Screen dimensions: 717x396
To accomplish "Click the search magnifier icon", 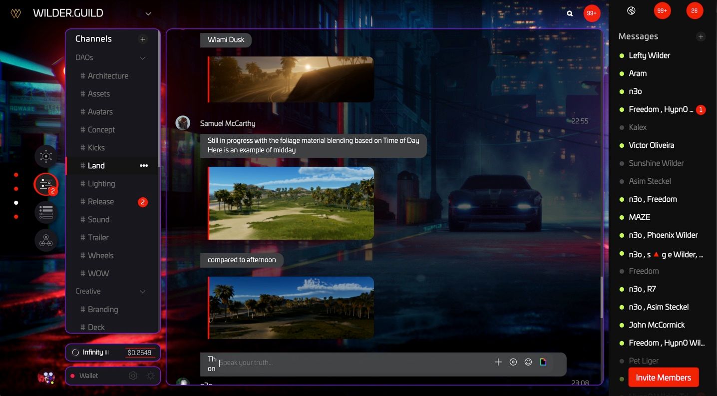I will [570, 13].
